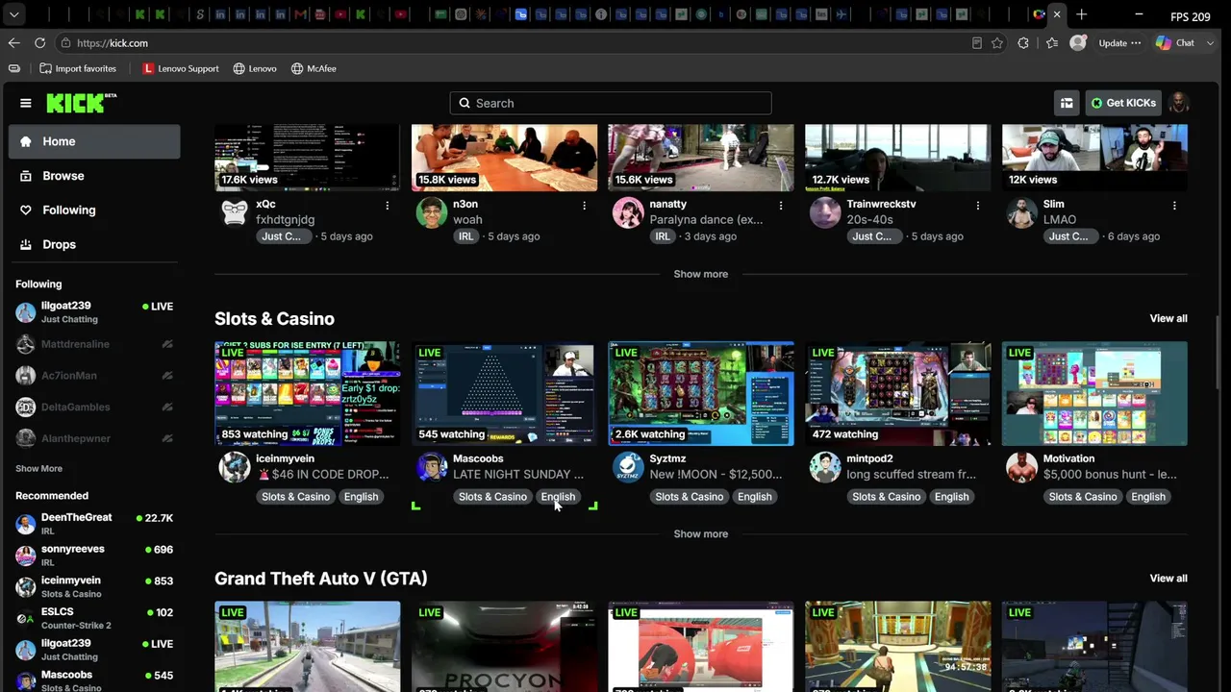Open the browser Update menu button
1231x692 pixels.
tap(1119, 43)
